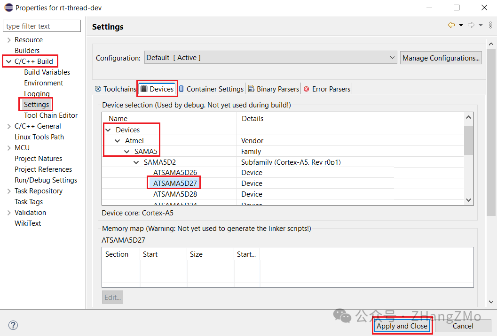
Task: Click device list scrollbar down arrow
Action: 468,200
